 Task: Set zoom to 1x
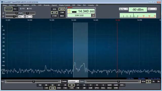point(149,81)
